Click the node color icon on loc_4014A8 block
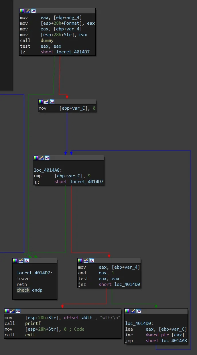 click(x=36, y=158)
